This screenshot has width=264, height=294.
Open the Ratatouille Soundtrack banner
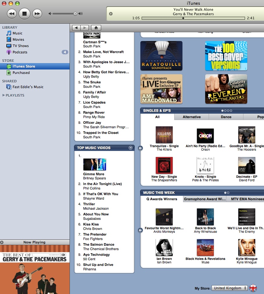(162, 56)
